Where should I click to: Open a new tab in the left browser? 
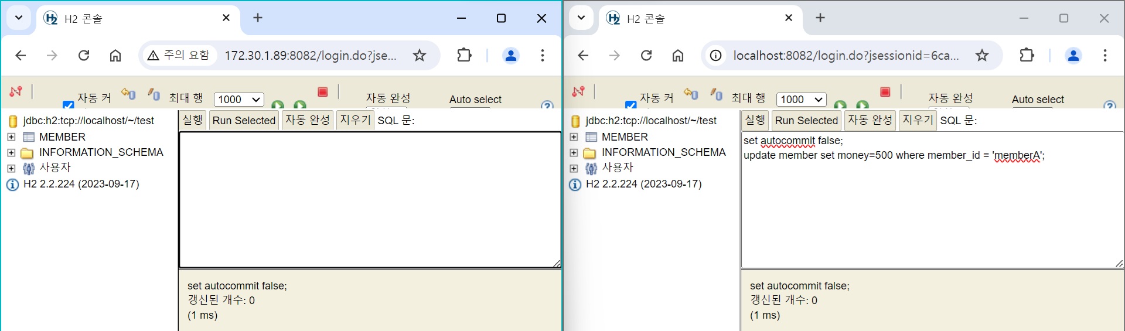[258, 18]
